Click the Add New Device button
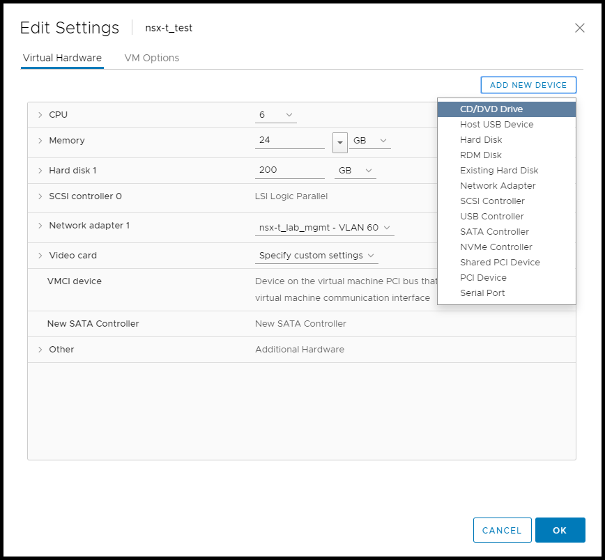 tap(528, 85)
